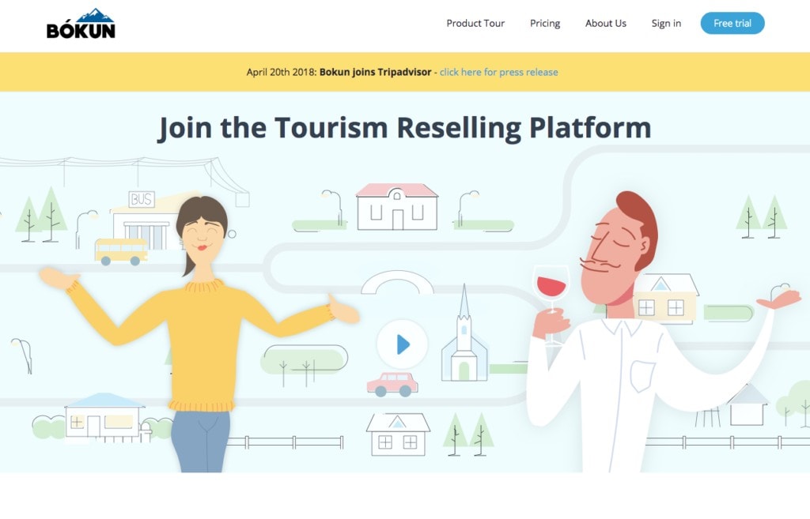The width and height of the screenshot is (810, 519).
Task: Open the Pricing page
Action: [x=544, y=24]
